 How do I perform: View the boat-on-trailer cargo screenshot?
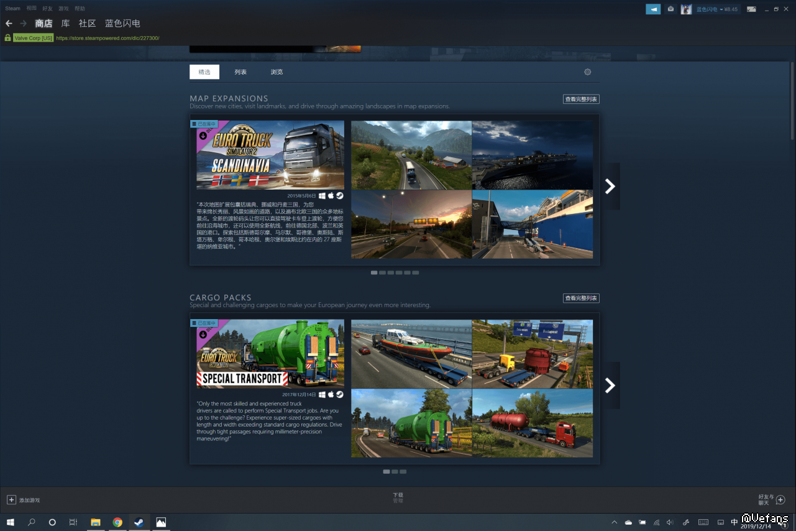click(411, 354)
